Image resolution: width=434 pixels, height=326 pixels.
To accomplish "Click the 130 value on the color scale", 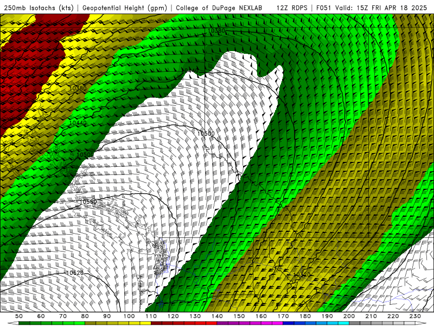I will (x=195, y=316).
